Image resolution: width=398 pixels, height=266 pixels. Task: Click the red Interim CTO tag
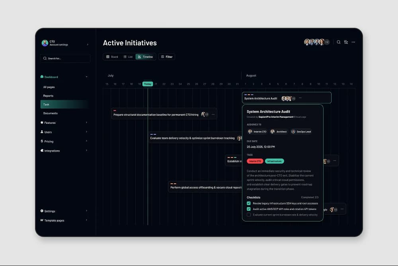pyautogui.click(x=255, y=161)
